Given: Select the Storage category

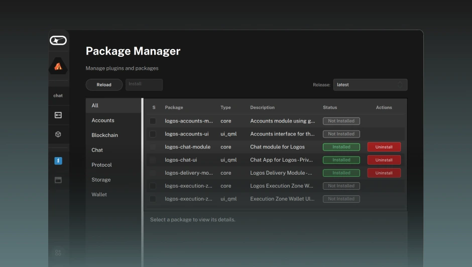Looking at the screenshot, I should pos(113,180).
